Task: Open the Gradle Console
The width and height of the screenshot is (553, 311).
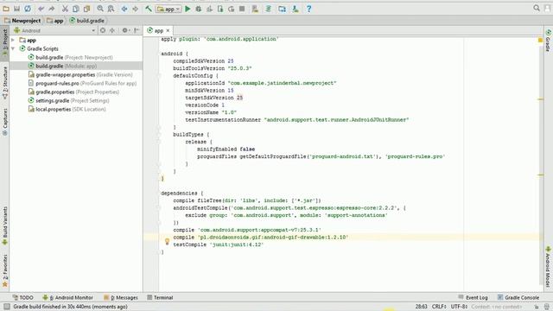Action: 518,297
